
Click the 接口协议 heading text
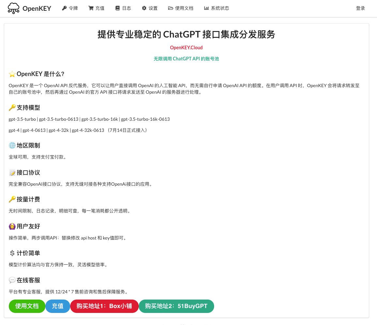pos(28,173)
